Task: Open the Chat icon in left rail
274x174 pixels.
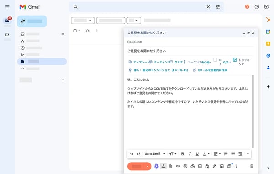Action: [7, 34]
